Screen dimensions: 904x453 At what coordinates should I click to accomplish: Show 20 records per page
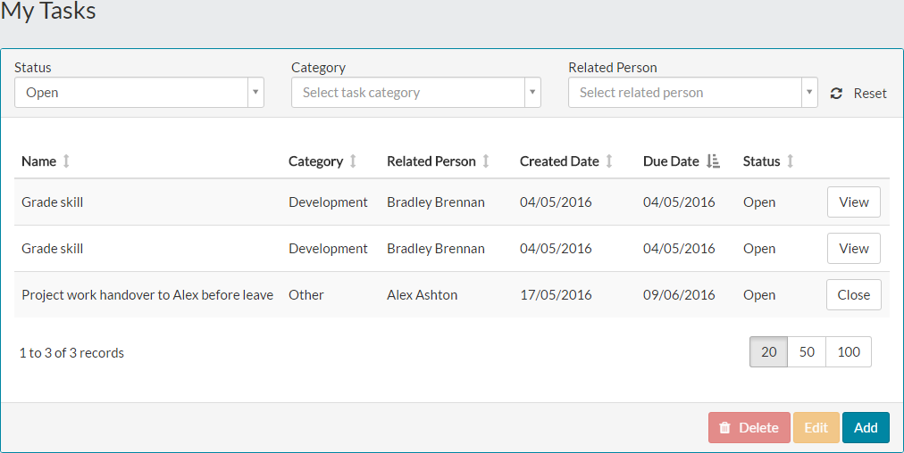pos(768,352)
